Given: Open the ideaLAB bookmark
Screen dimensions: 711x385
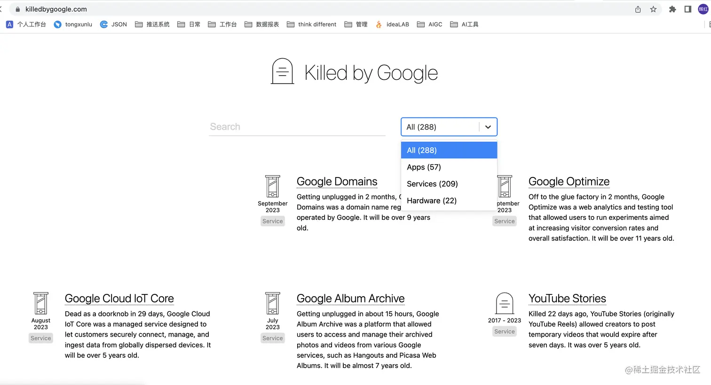Looking at the screenshot, I should 392,24.
